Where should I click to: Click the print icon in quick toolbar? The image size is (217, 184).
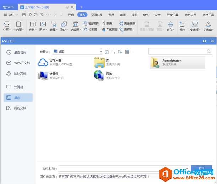(36, 15)
